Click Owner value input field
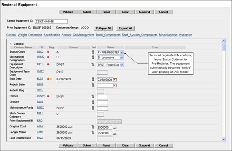This screenshot has width=232, height=151. (x=102, y=97)
